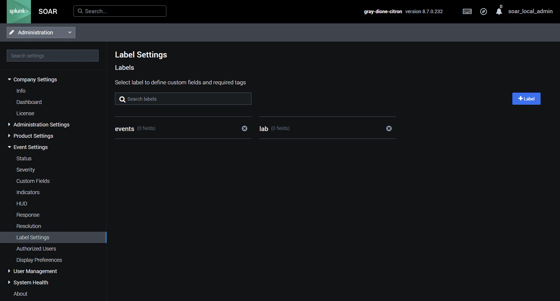
Task: Open HUD settings
Action: point(22,204)
